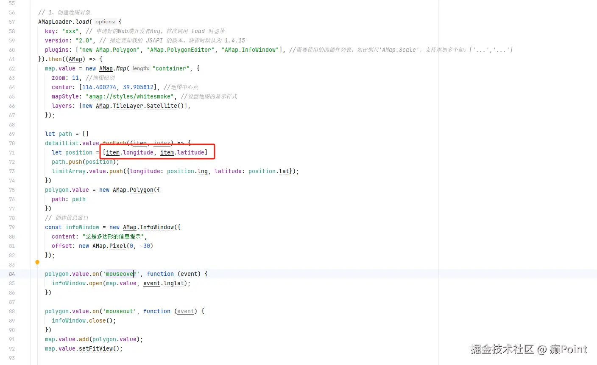Click detailList.value on line 70

tap(72, 143)
